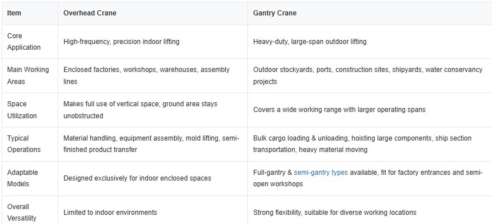The height and width of the screenshot is (224, 492).
Task: Click the Adaptable Models row label
Action: (x=23, y=178)
